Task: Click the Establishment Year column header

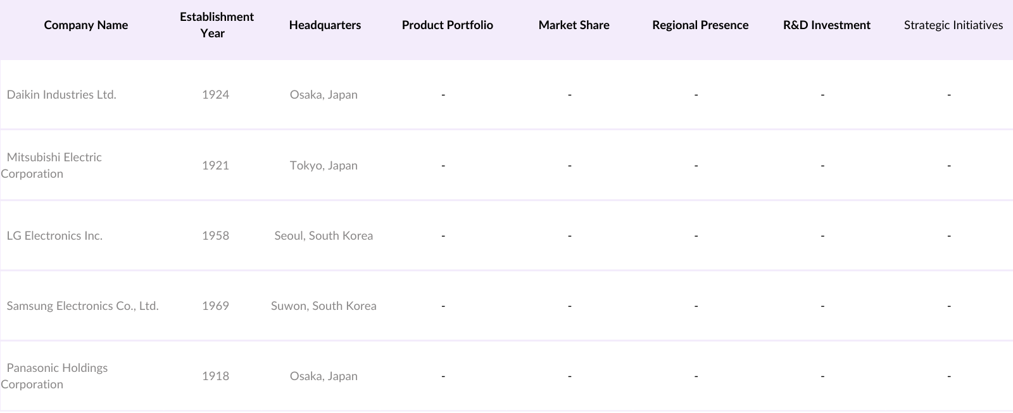Action: 217,25
